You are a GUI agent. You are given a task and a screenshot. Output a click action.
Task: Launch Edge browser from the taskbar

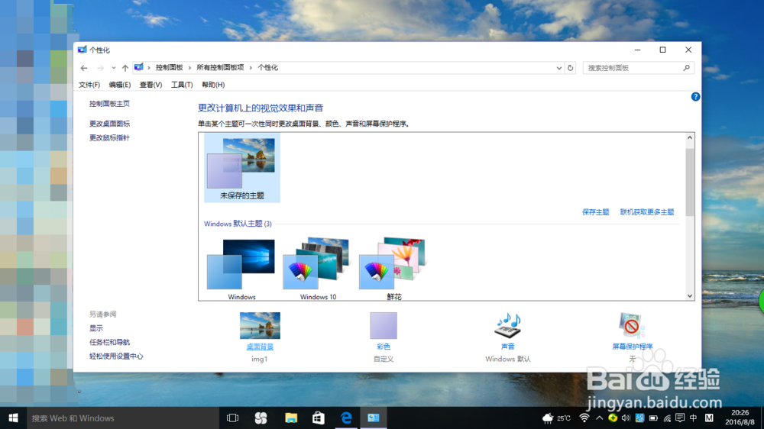(346, 418)
